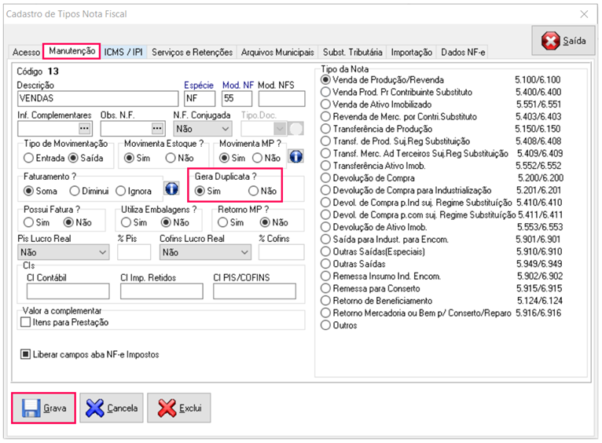
Task: Click the Saída exit button
Action: (563, 41)
